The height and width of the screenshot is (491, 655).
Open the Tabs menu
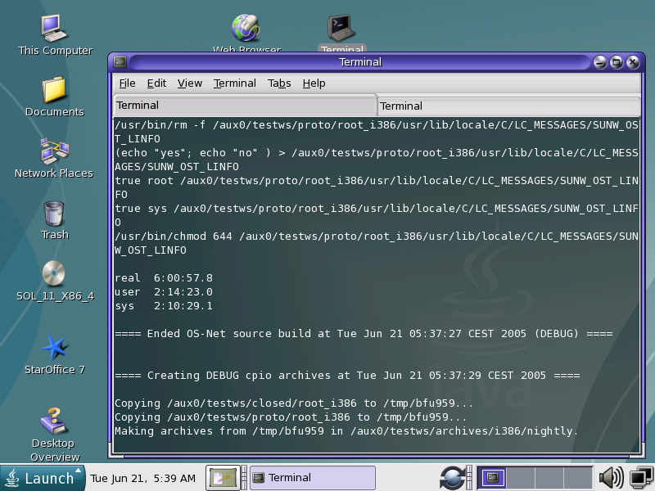279,83
